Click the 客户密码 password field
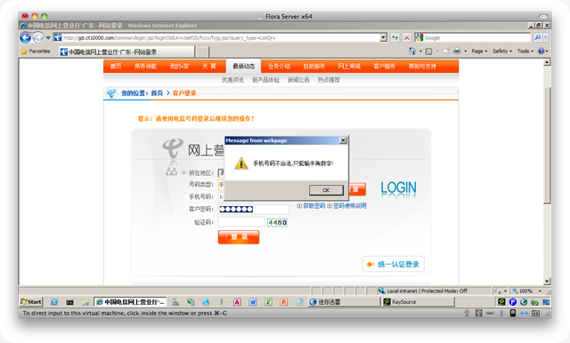570x343 pixels. coord(253,209)
